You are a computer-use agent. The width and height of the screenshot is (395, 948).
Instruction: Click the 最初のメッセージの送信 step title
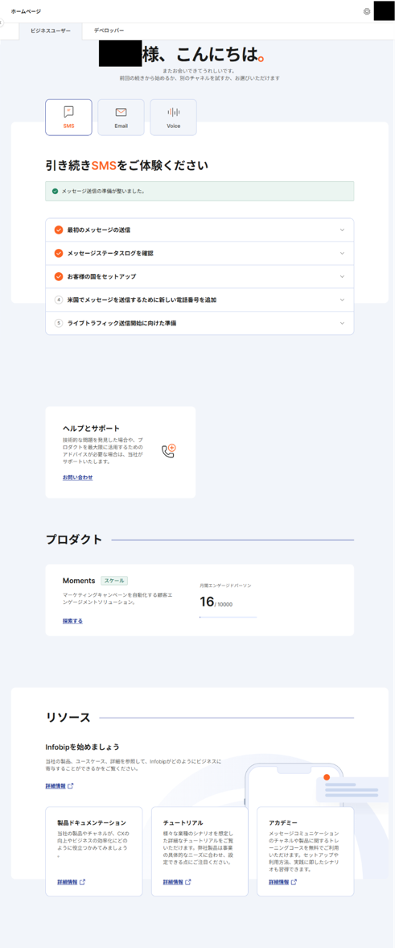(99, 230)
